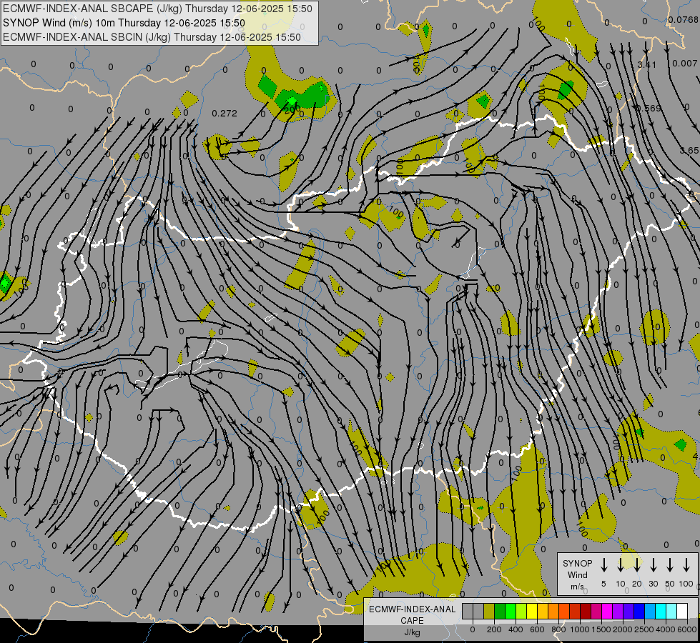The height and width of the screenshot is (643, 700).
Task: Pick the indigo swatch left of 2500 tick
Action: pyautogui.click(x=629, y=611)
